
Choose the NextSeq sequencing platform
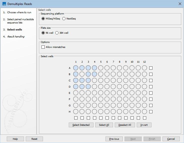point(64,19)
